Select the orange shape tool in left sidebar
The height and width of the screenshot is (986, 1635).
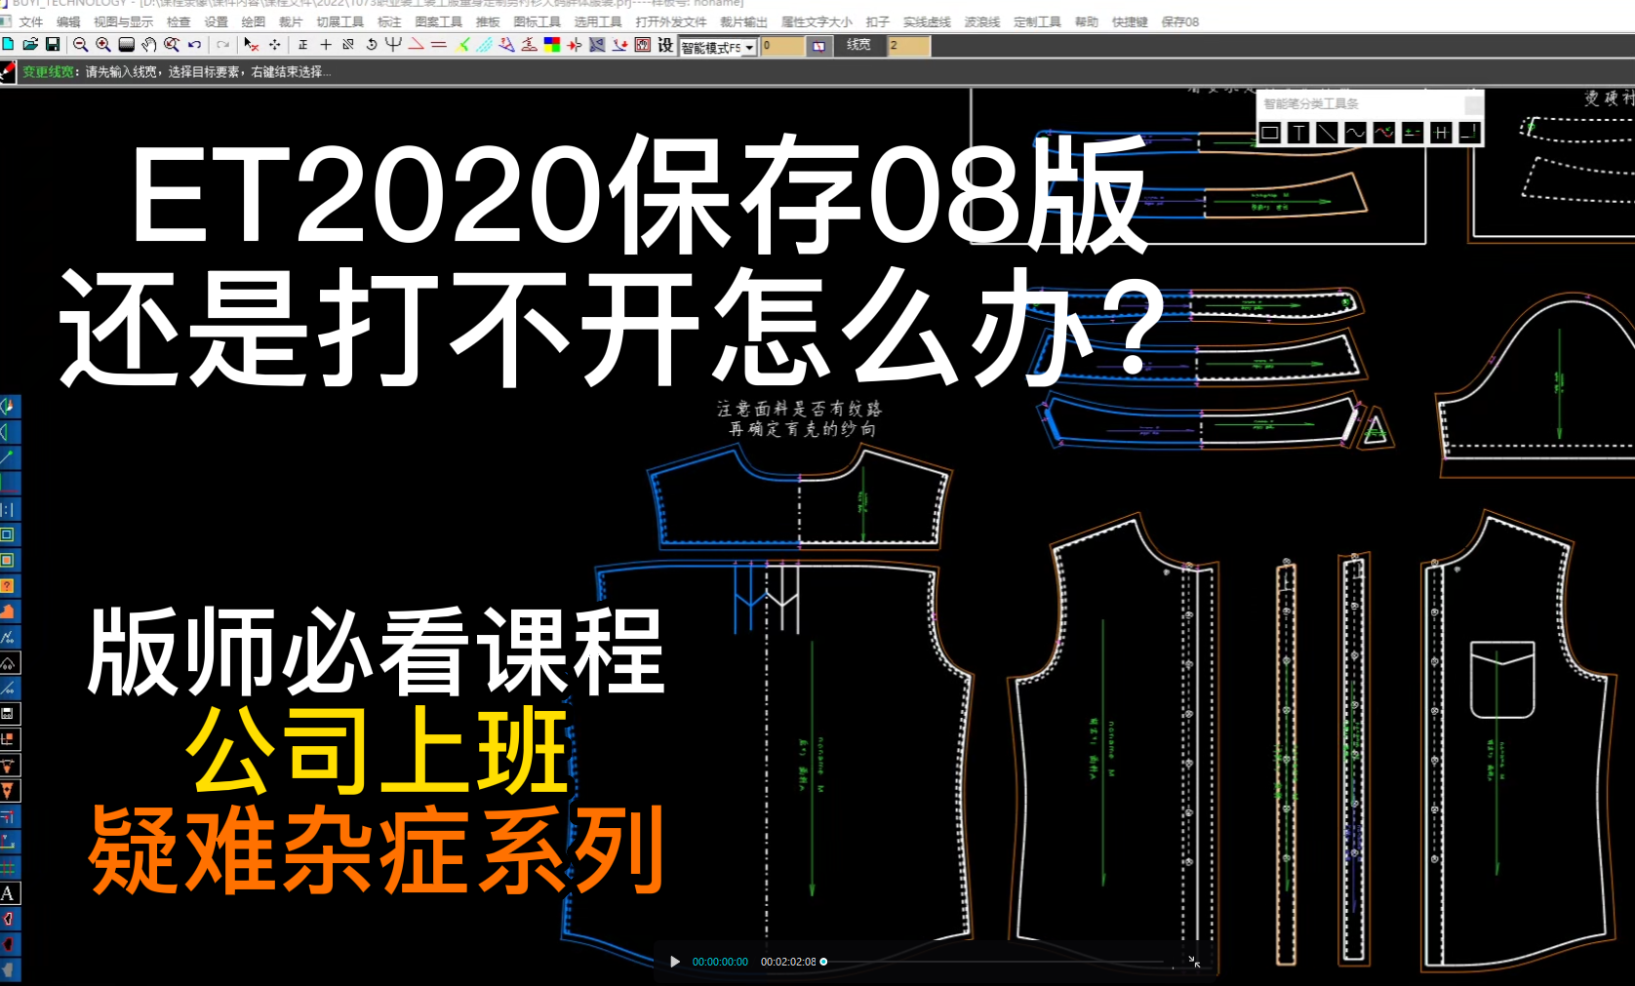point(8,611)
